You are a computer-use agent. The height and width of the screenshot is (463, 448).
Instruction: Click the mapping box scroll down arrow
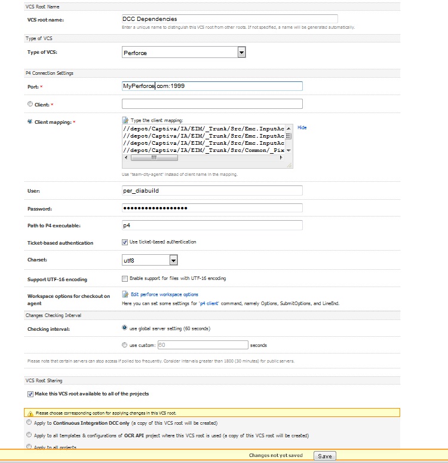(x=289, y=150)
